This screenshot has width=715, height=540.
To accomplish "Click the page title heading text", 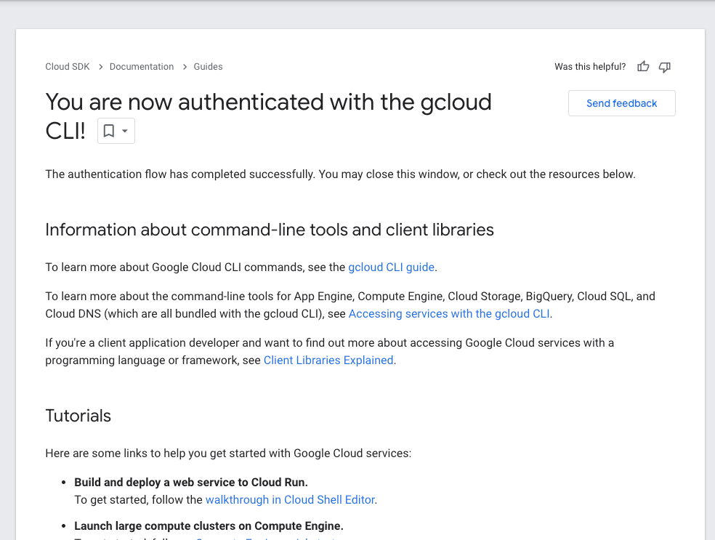I will (268, 116).
